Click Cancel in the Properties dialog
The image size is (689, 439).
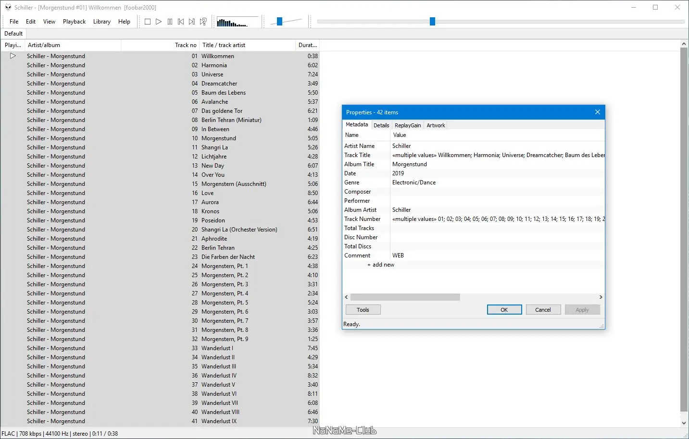(x=543, y=310)
